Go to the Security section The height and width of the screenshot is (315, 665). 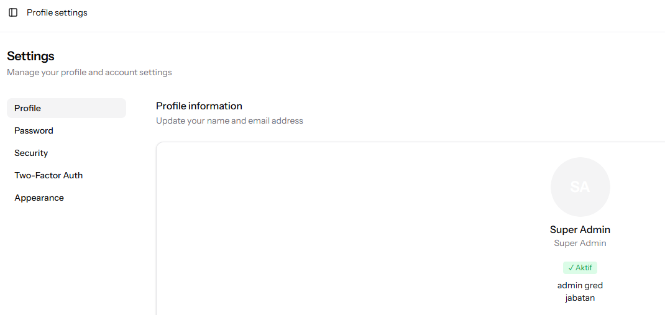31,153
